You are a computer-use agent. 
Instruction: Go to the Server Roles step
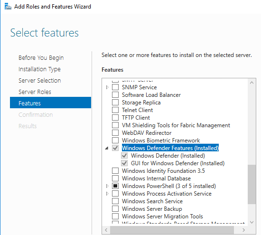pyautogui.click(x=35, y=92)
